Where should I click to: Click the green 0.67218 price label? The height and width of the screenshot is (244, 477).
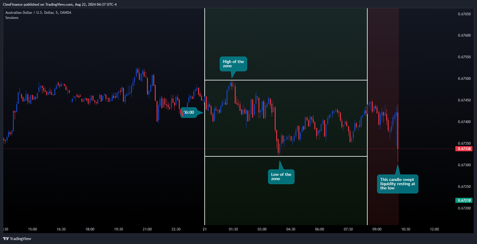click(x=464, y=200)
